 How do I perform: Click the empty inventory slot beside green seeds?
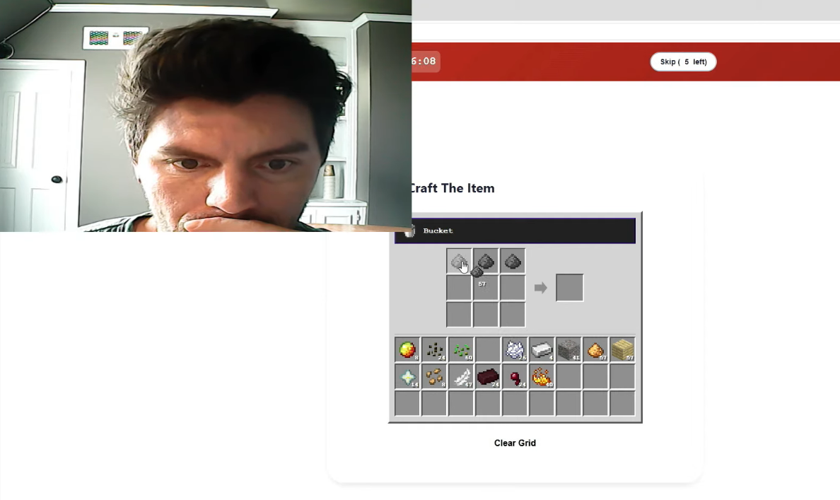(x=487, y=350)
